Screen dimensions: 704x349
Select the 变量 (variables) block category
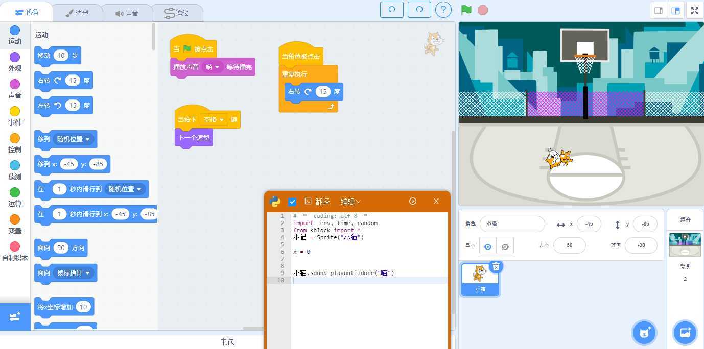pos(15,225)
